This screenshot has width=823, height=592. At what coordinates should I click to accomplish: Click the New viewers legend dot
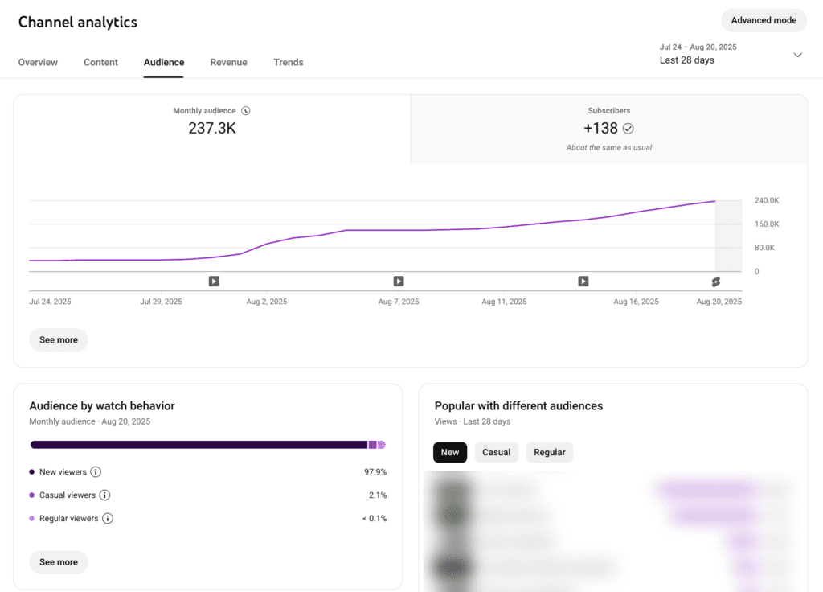click(x=31, y=471)
